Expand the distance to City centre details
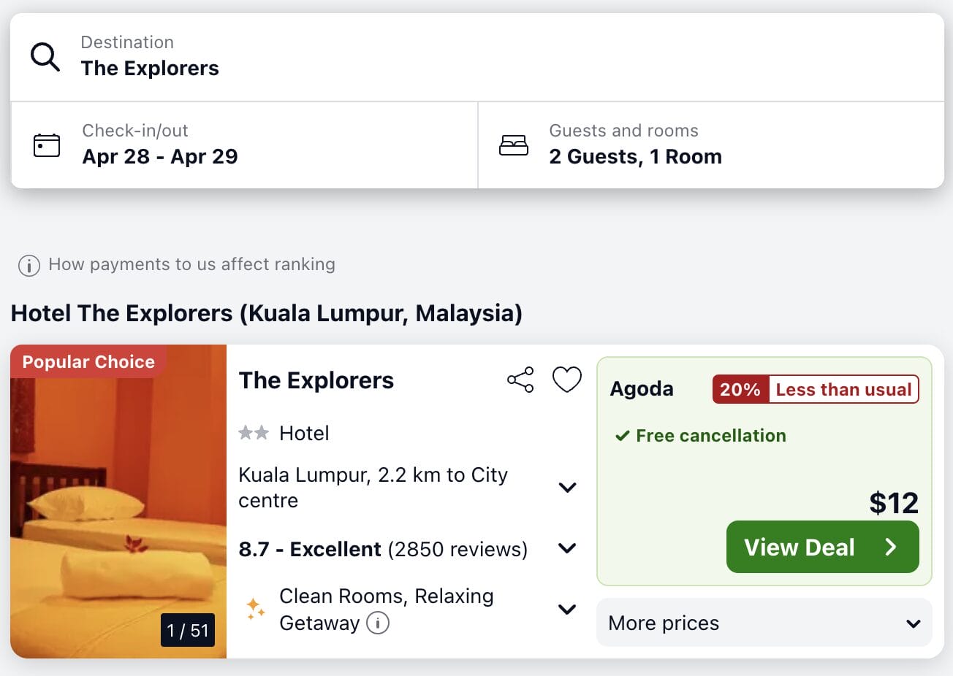The height and width of the screenshot is (676, 953). pyautogui.click(x=566, y=488)
